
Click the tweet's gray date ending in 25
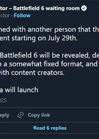[x=3, y=100]
